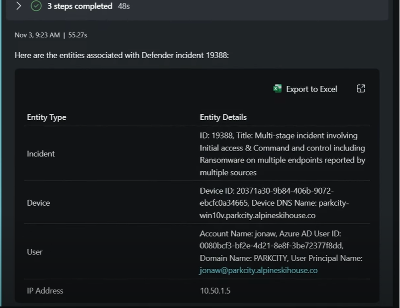Select the IP Address entity type cell
400x308 pixels.
(45, 291)
